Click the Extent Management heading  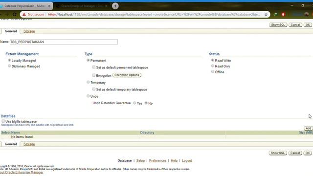point(22,54)
